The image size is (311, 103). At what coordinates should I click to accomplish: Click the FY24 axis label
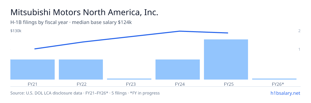pos(178,84)
